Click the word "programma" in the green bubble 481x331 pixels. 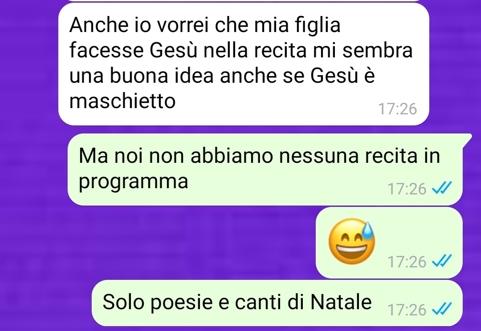pyautogui.click(x=134, y=182)
